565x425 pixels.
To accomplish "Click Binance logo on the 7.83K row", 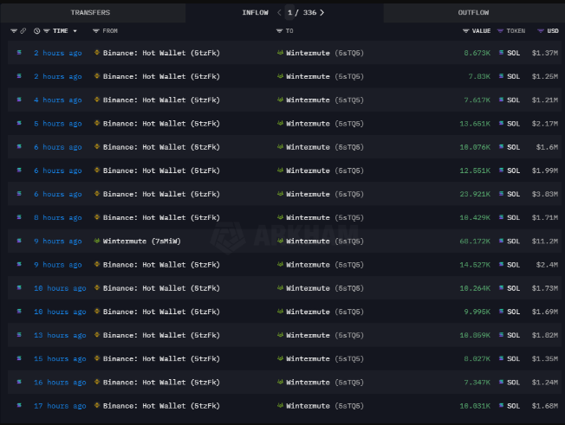I will tap(96, 76).
